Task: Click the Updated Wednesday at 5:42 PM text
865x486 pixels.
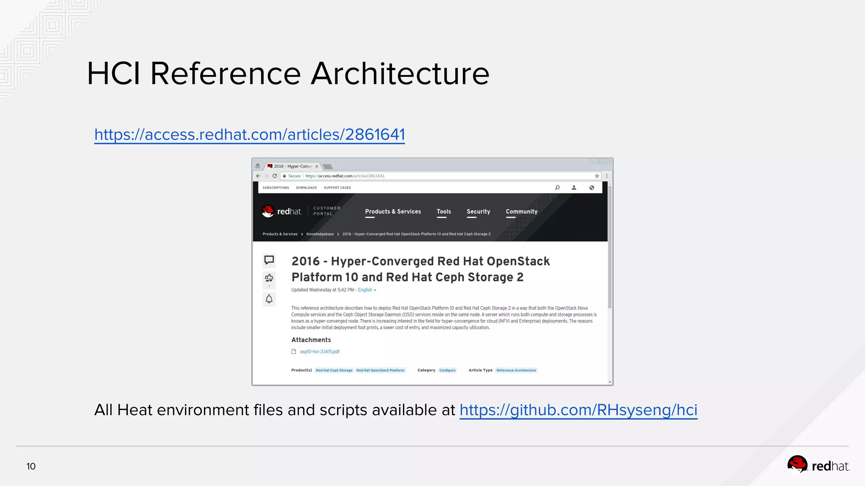Action: click(x=323, y=290)
